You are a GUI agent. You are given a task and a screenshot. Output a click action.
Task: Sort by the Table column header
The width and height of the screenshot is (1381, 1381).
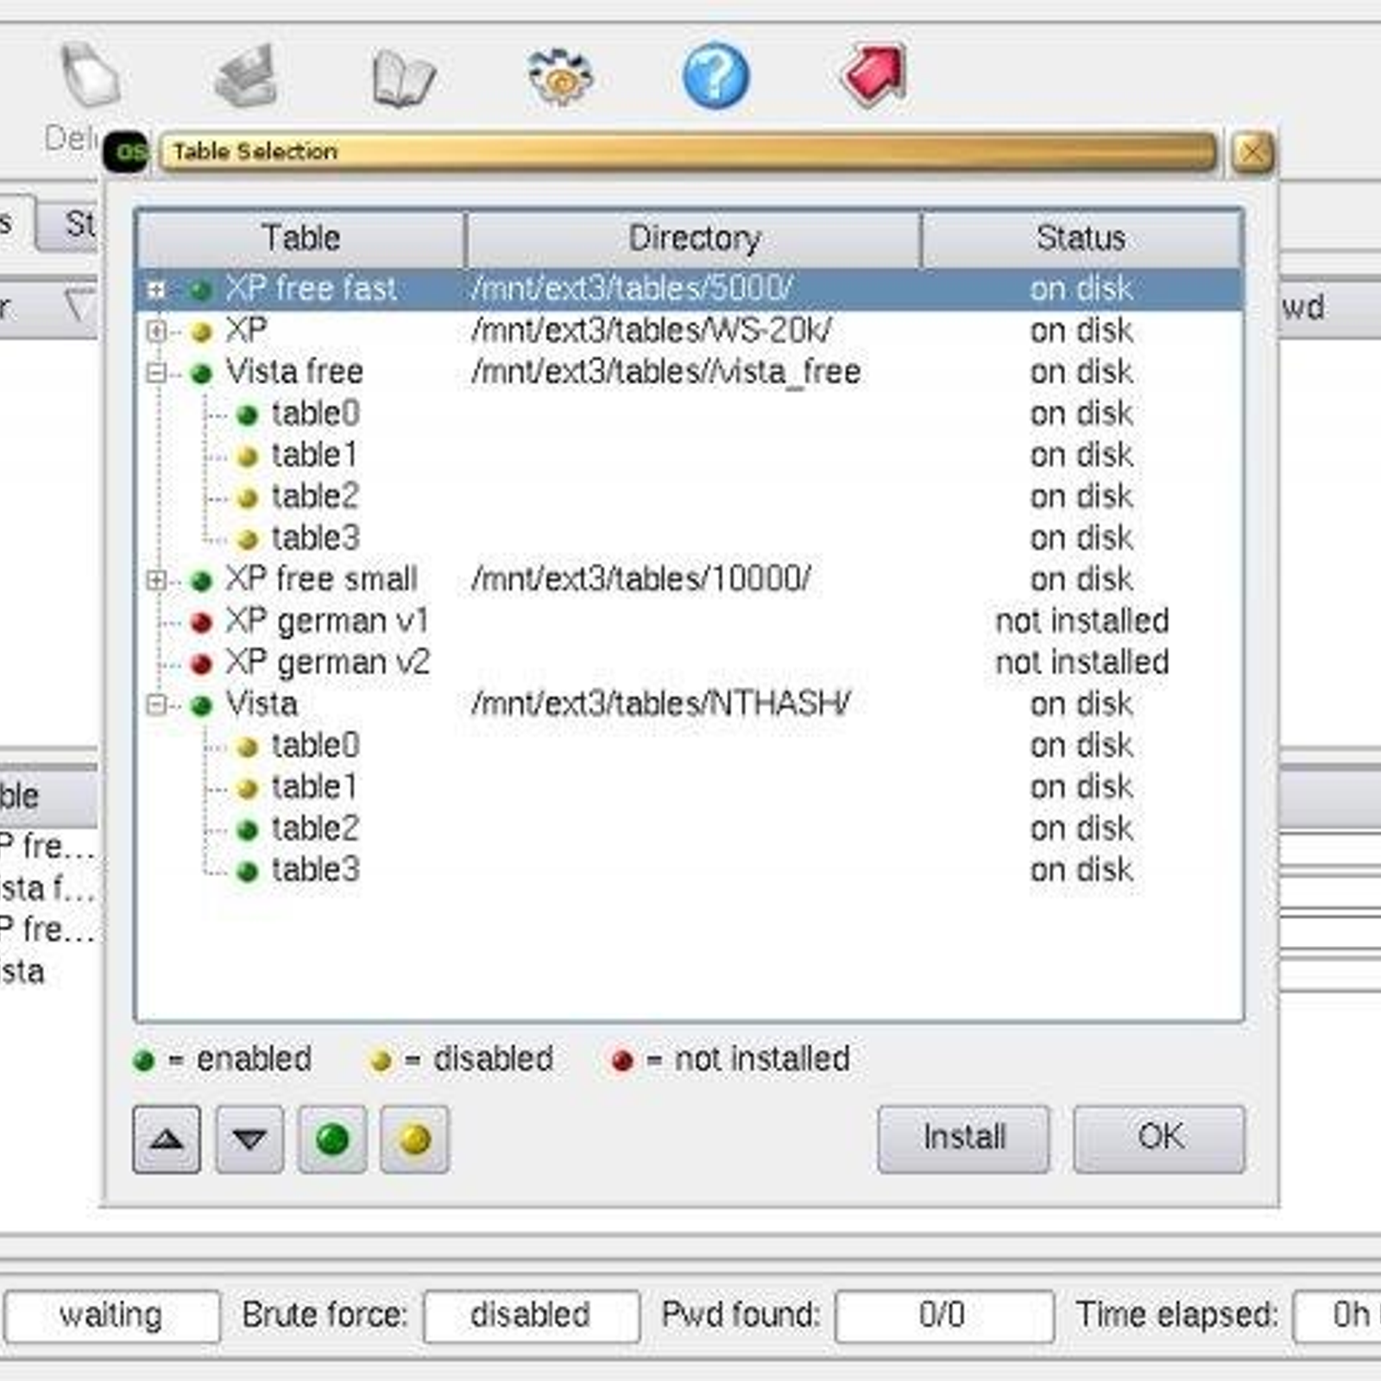[301, 238]
